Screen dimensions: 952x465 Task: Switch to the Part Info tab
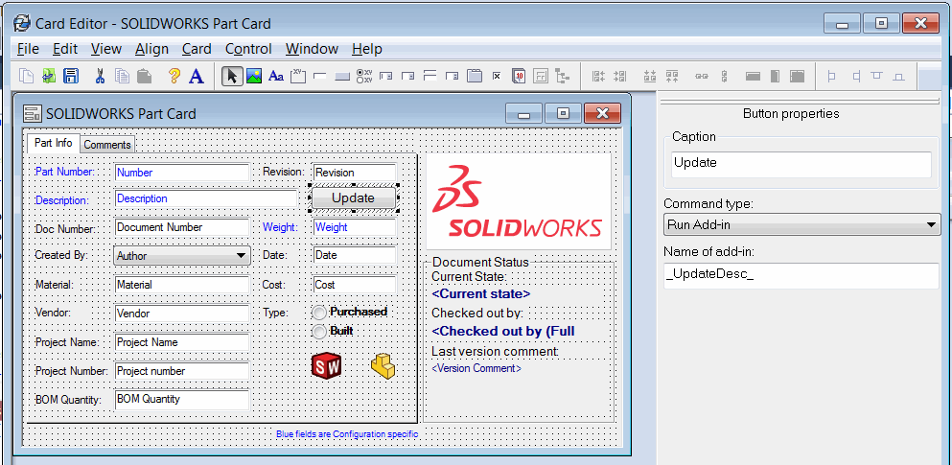(x=54, y=143)
